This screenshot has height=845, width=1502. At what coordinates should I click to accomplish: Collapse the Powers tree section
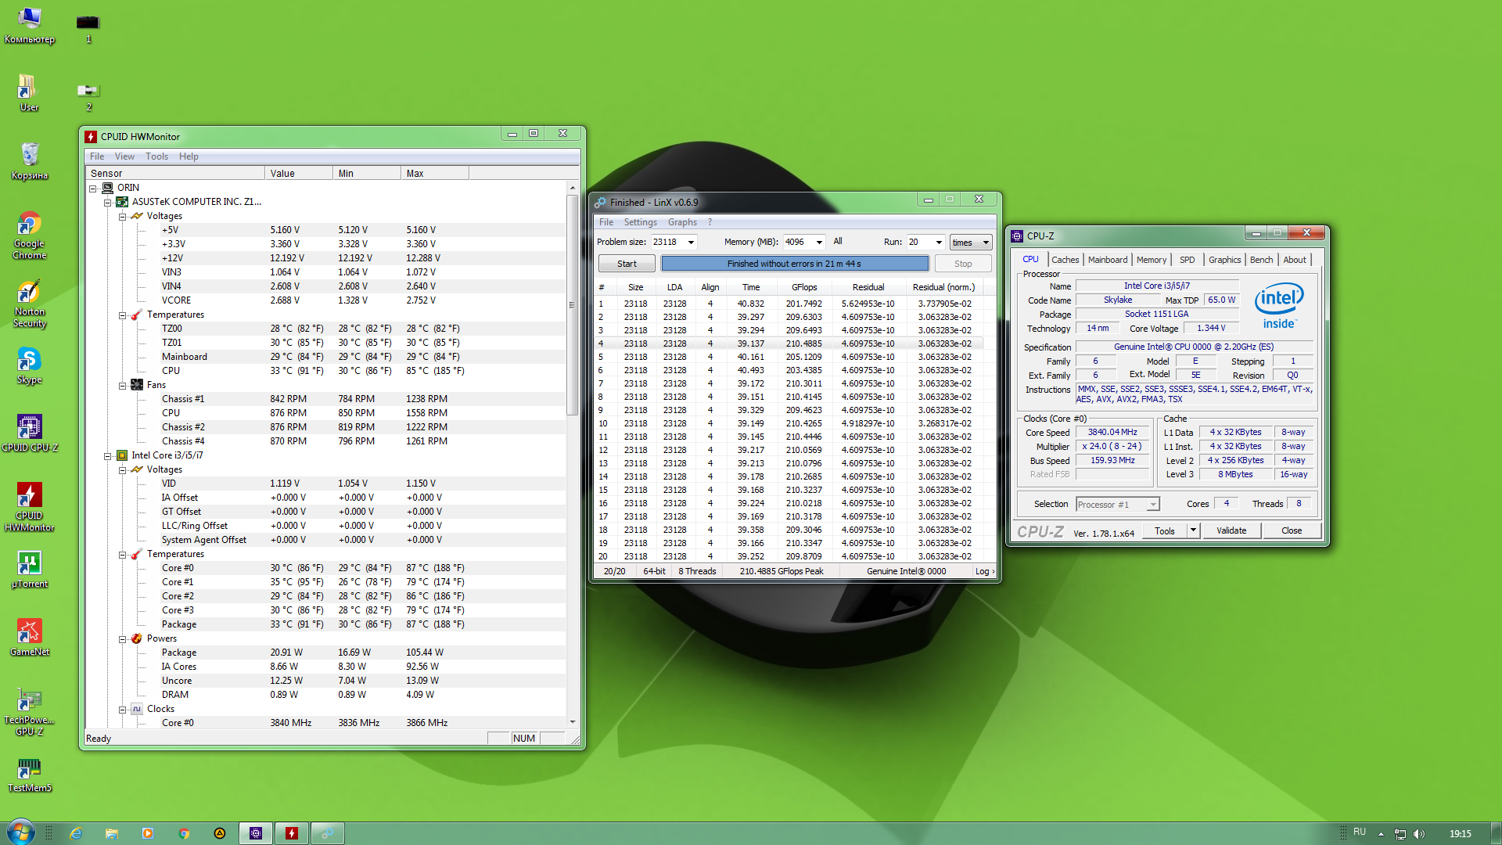point(123,639)
